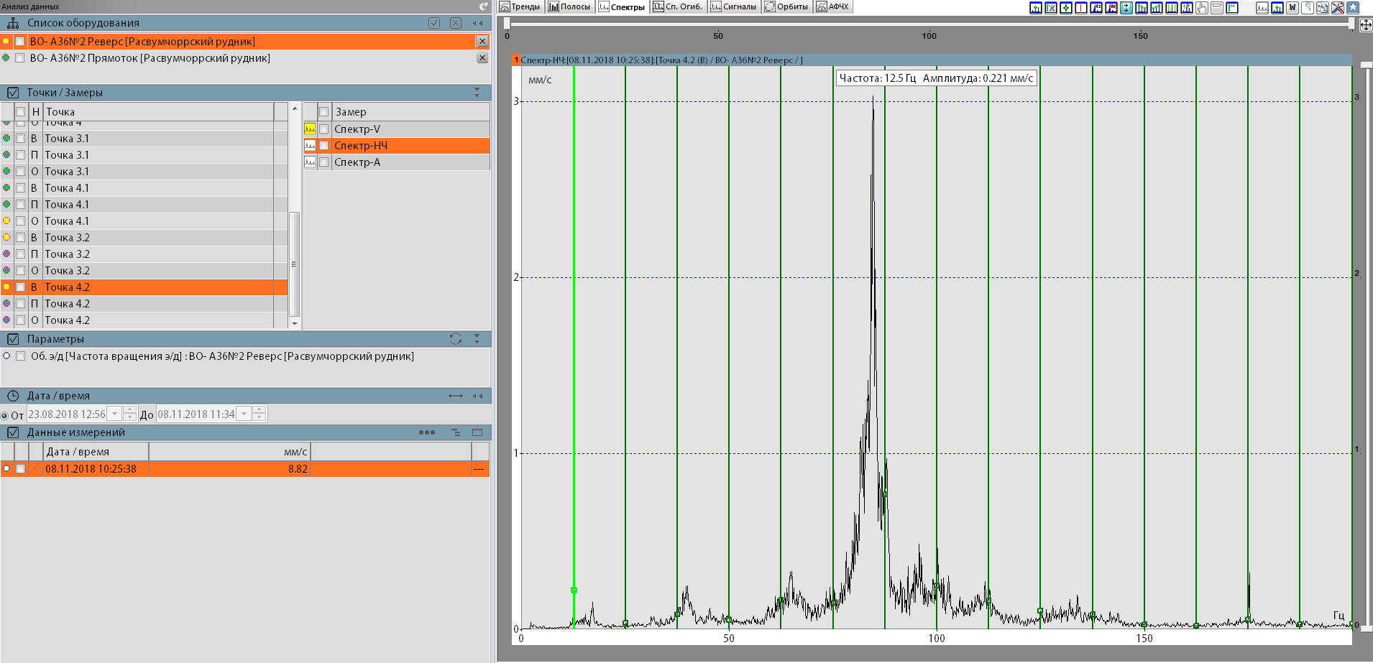Toggle the Данные измерений header checkbox
This screenshot has height=663, width=1373.
[13, 432]
